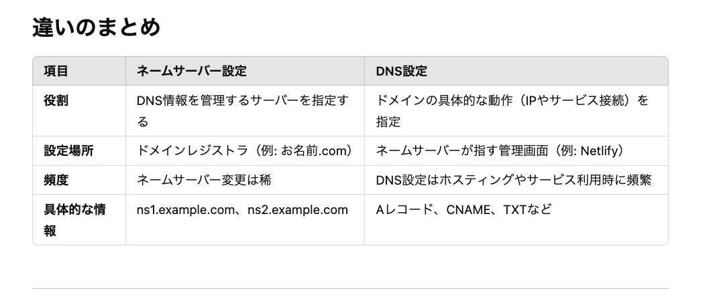Select the 役割 row label
Screen dimensions: 715x299
click(x=56, y=100)
